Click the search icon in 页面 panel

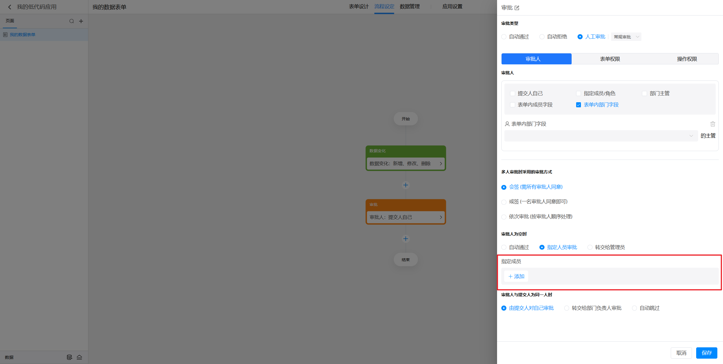pyautogui.click(x=71, y=21)
